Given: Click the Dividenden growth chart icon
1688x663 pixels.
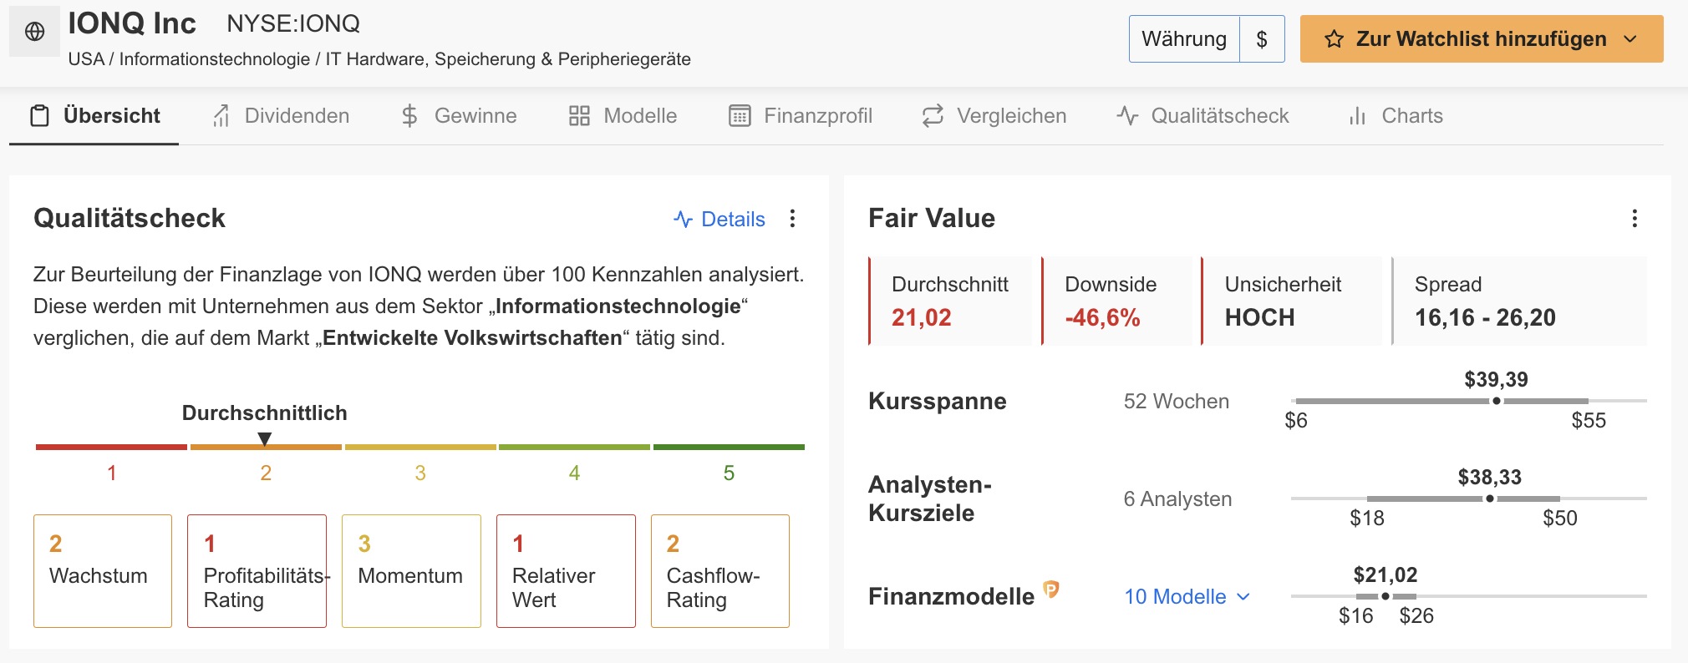Looking at the screenshot, I should pyautogui.click(x=221, y=116).
